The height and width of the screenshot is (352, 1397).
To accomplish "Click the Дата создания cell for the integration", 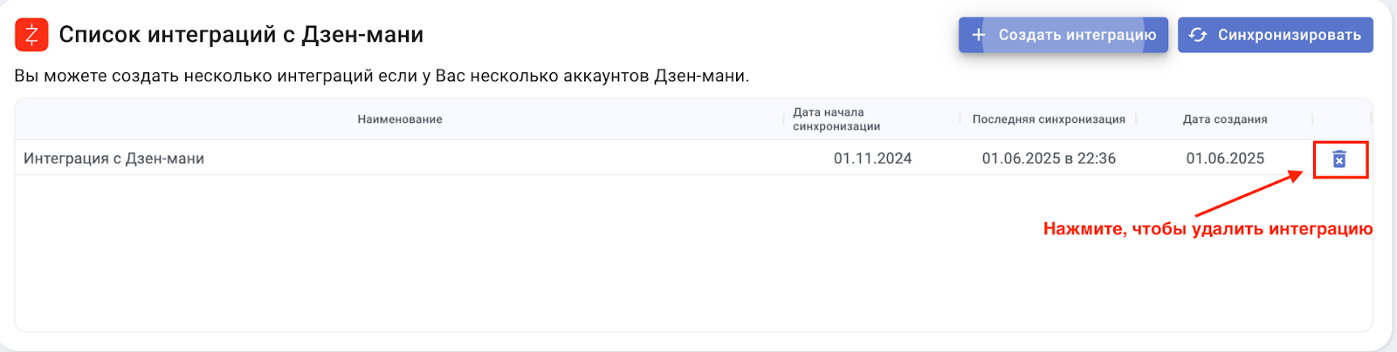I will click(1225, 159).
